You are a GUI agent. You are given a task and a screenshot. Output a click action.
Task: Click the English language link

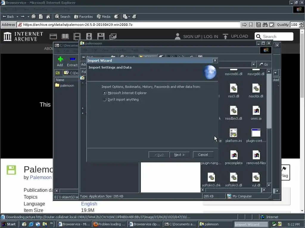coord(89,204)
